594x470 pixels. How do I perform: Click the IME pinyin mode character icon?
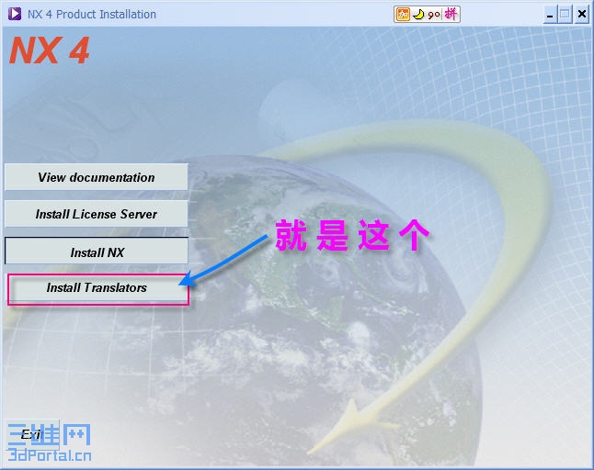451,15
